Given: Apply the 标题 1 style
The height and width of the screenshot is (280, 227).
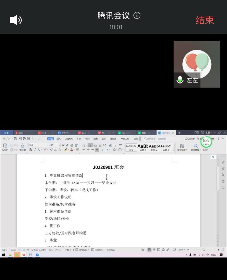Looking at the screenshot, I should (143, 148).
